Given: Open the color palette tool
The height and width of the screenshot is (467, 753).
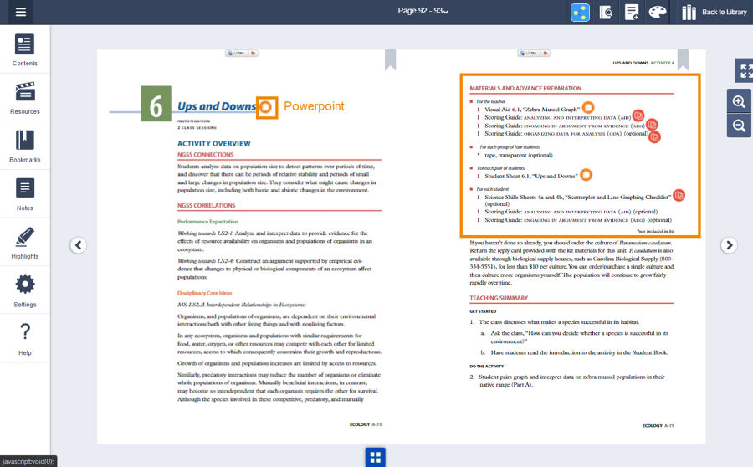Looking at the screenshot, I should [x=658, y=12].
